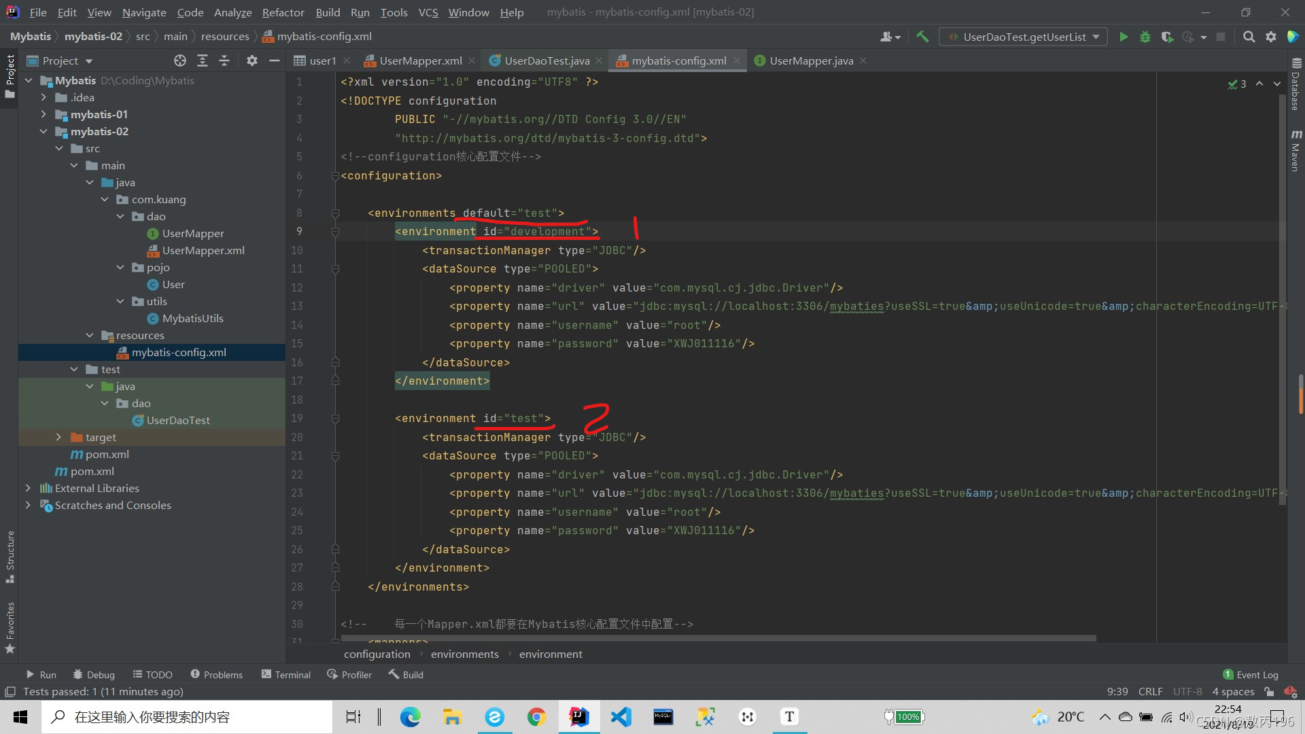Collapse the mybatis-02 module
The width and height of the screenshot is (1305, 734).
tap(43, 131)
